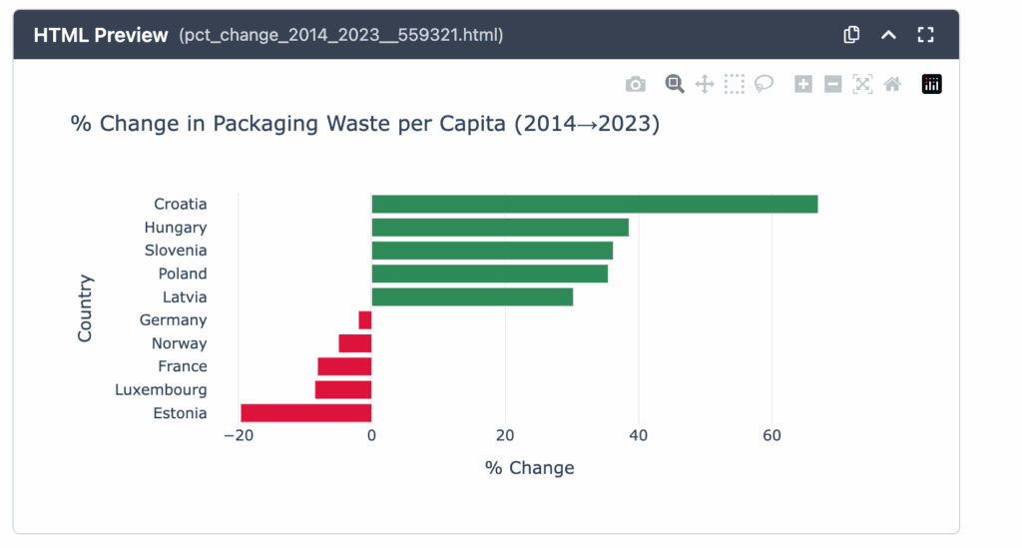The width and height of the screenshot is (1022, 548).
Task: Select the Zoom magnifier tool in modebar
Action: (x=675, y=85)
